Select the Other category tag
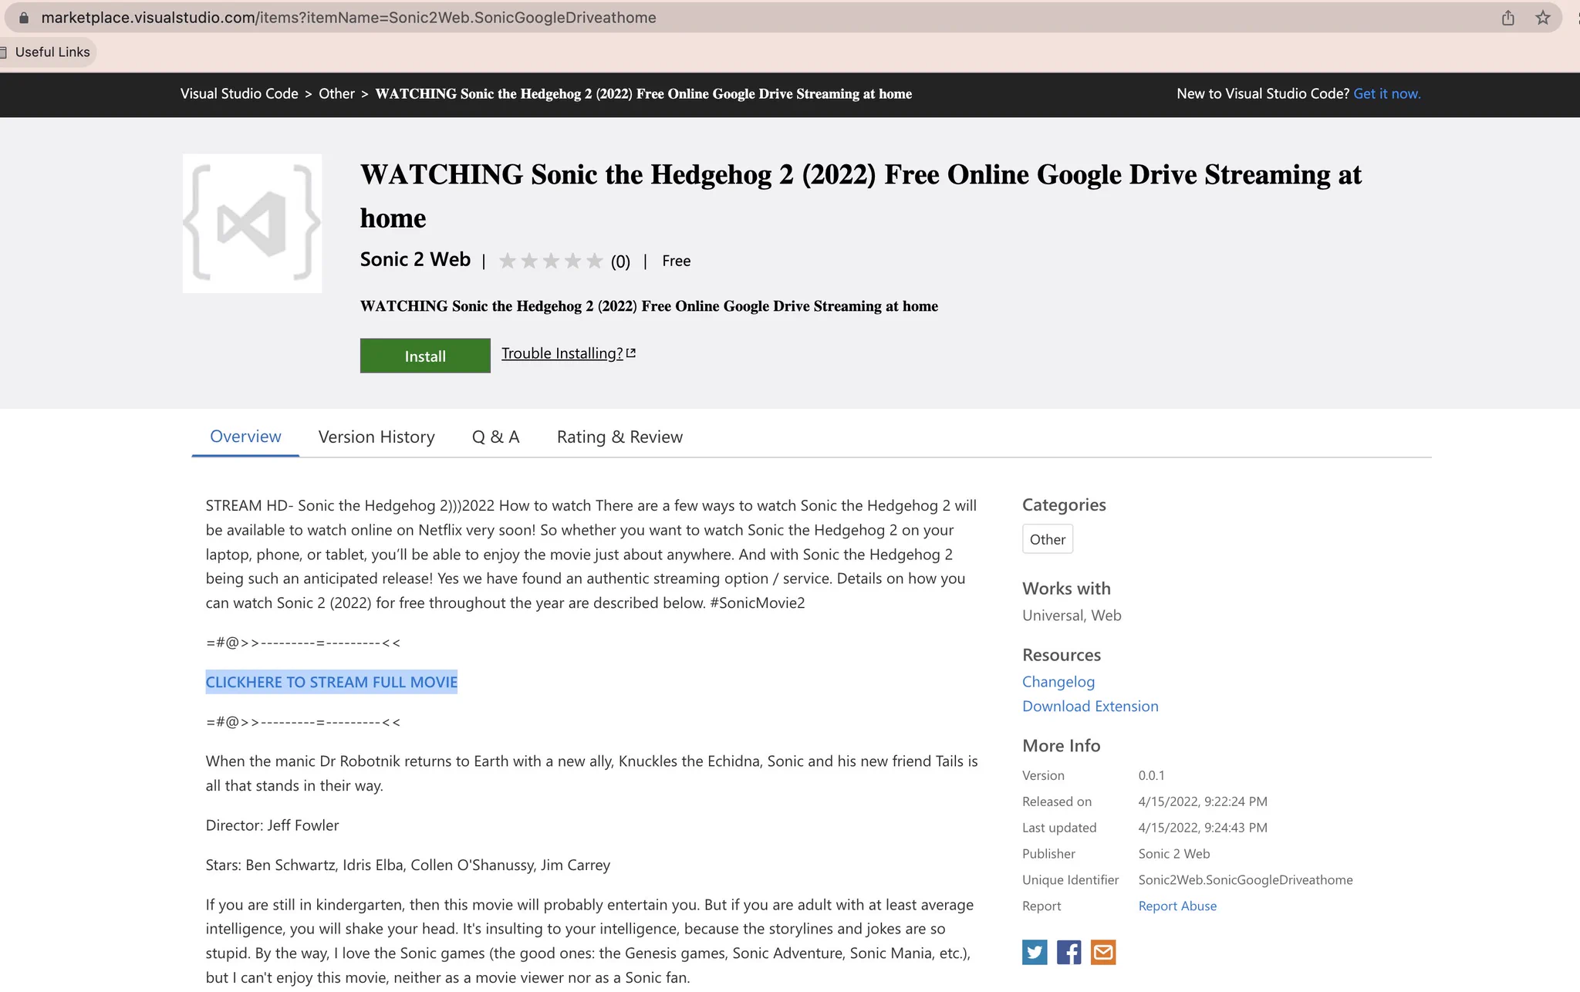Screen dimensions: 1580x992 point(1047,539)
